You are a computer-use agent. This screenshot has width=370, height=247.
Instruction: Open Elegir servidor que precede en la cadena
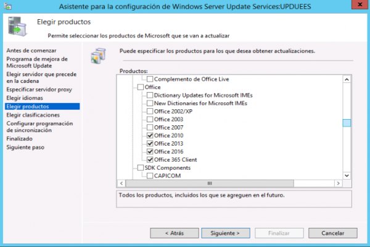pyautogui.click(x=41, y=77)
